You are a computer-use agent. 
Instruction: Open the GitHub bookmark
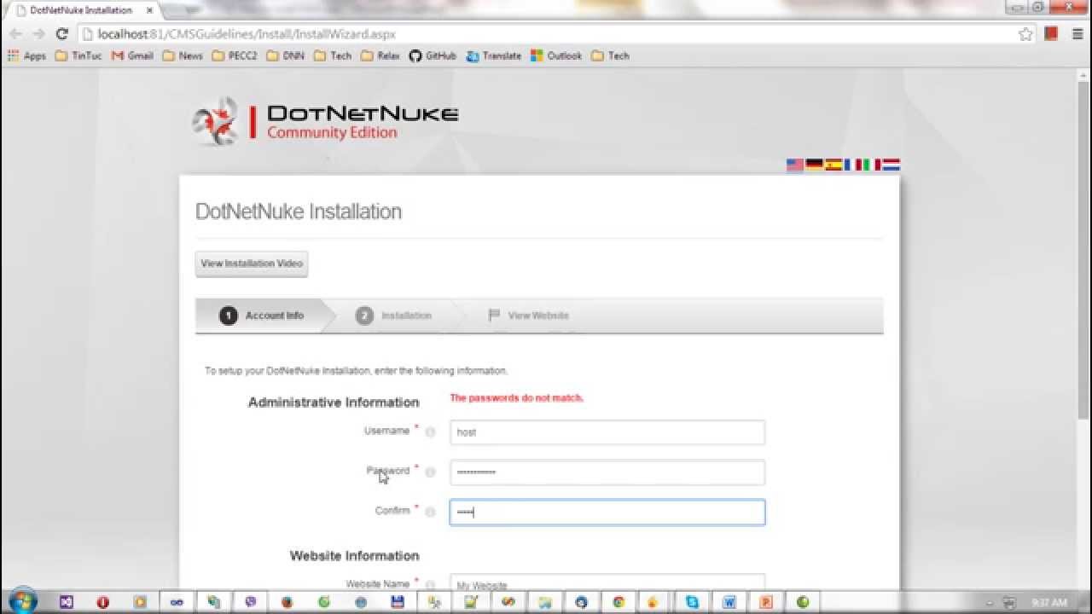(x=433, y=55)
